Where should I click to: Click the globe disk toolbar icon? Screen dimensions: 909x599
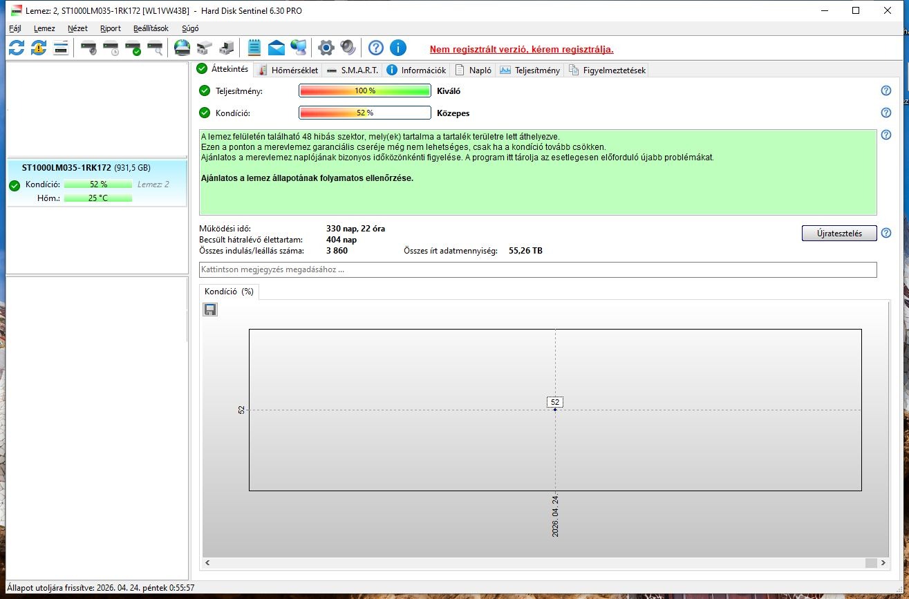182,48
